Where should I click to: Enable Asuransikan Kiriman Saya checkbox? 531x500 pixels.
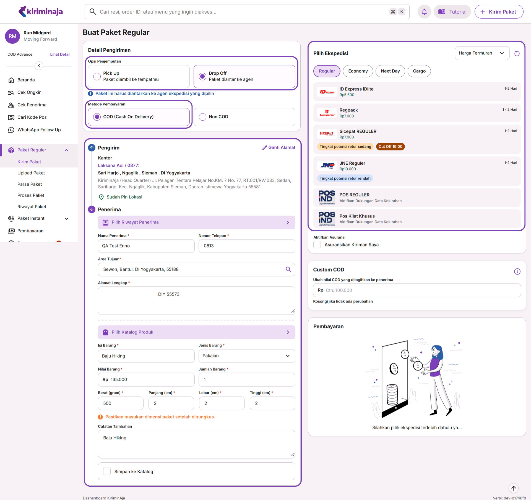[x=317, y=245]
